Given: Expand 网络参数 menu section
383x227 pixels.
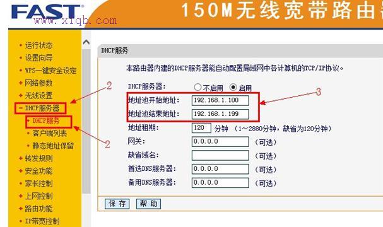Looking at the screenshot, I should [x=38, y=83].
